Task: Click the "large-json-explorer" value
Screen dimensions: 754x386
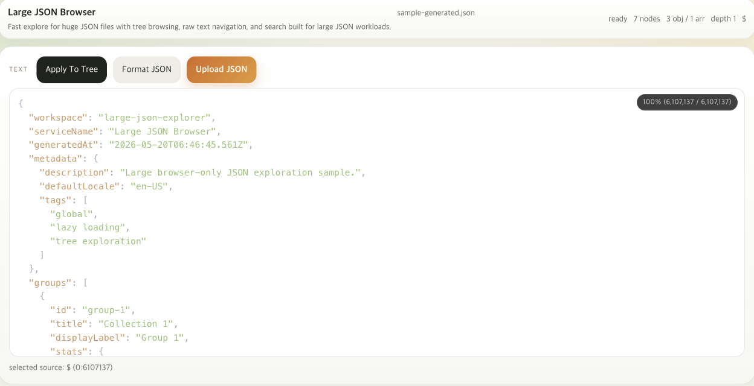Action: tap(154, 118)
